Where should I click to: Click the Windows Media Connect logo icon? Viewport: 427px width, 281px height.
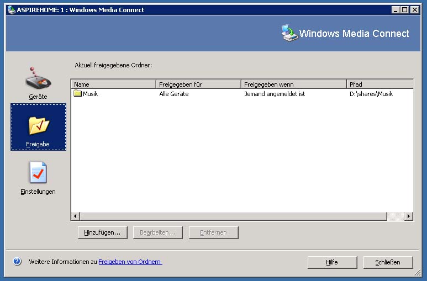coord(288,34)
